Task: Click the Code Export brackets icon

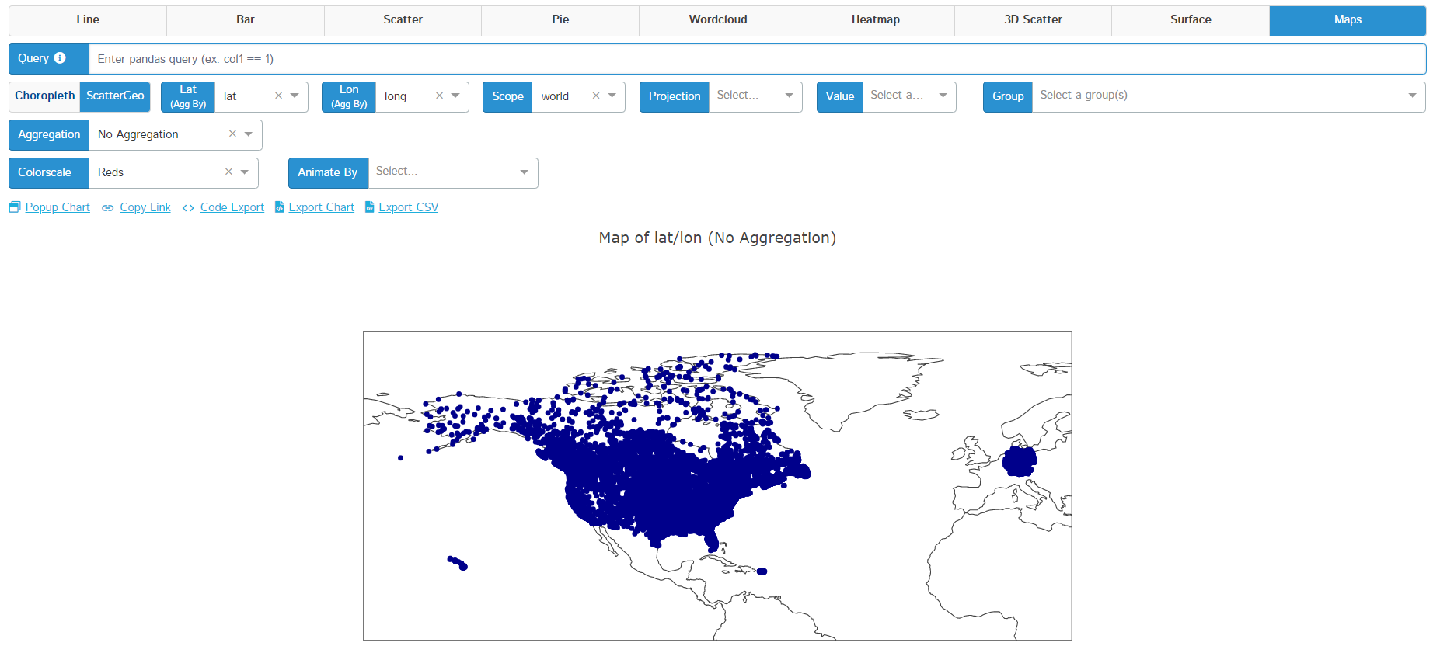Action: pyautogui.click(x=188, y=208)
